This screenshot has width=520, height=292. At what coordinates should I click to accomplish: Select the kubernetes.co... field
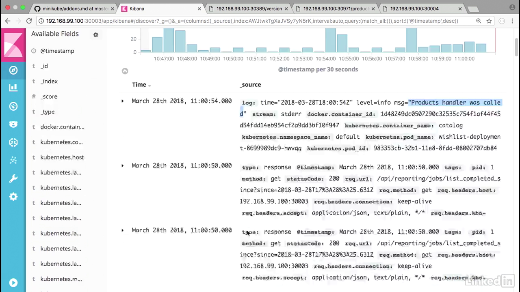(61, 142)
